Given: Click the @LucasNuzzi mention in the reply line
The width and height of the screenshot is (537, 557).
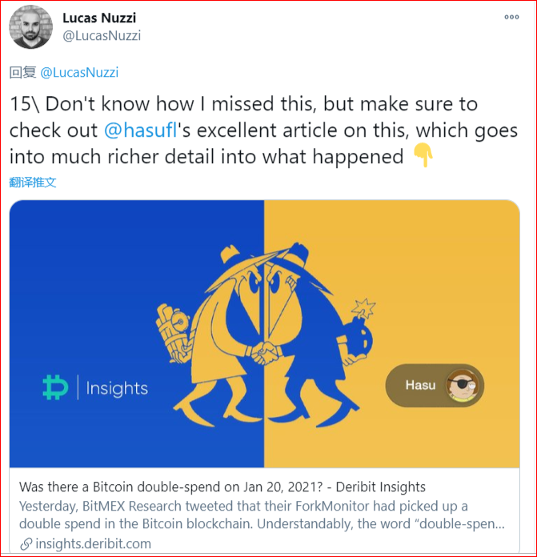Looking at the screenshot, I should coord(78,73).
